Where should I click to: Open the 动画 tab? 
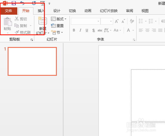tap(88, 11)
